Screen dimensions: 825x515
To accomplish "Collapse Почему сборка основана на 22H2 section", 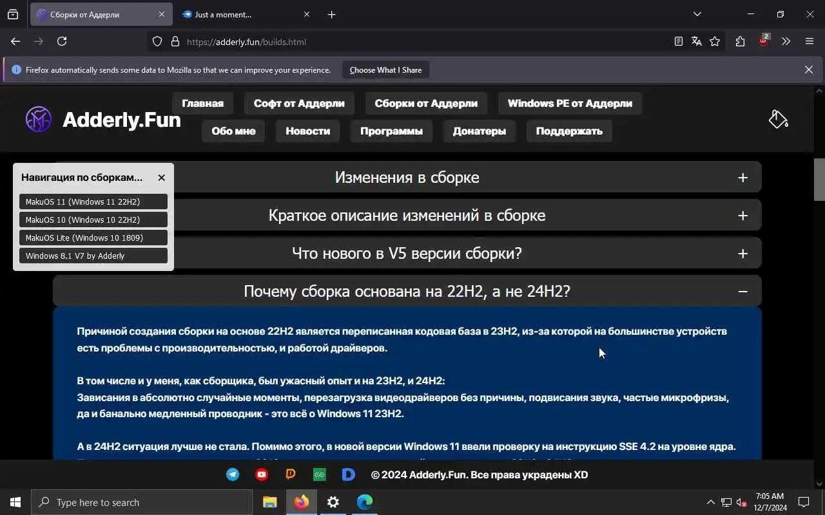I will 407,291.
